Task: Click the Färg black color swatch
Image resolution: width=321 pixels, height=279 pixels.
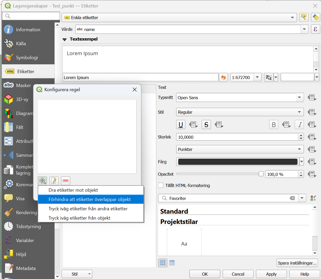Action: [238, 162]
